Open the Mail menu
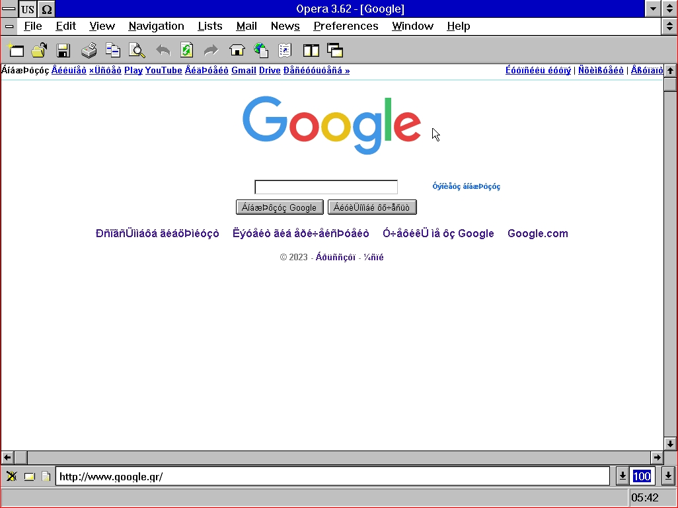 point(246,26)
